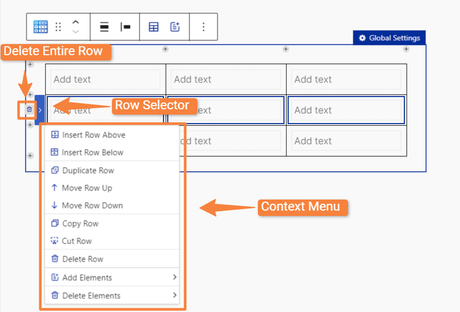460x312 pixels.
Task: Click the first row, first column text field
Action: click(x=106, y=79)
